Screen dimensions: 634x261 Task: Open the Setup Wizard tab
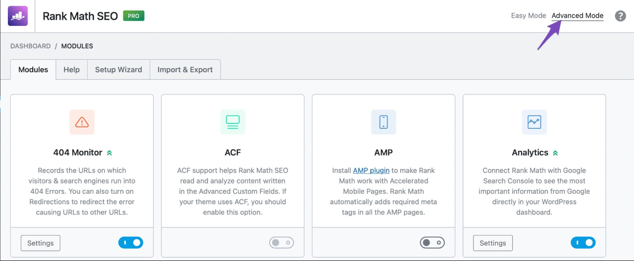[x=118, y=70]
